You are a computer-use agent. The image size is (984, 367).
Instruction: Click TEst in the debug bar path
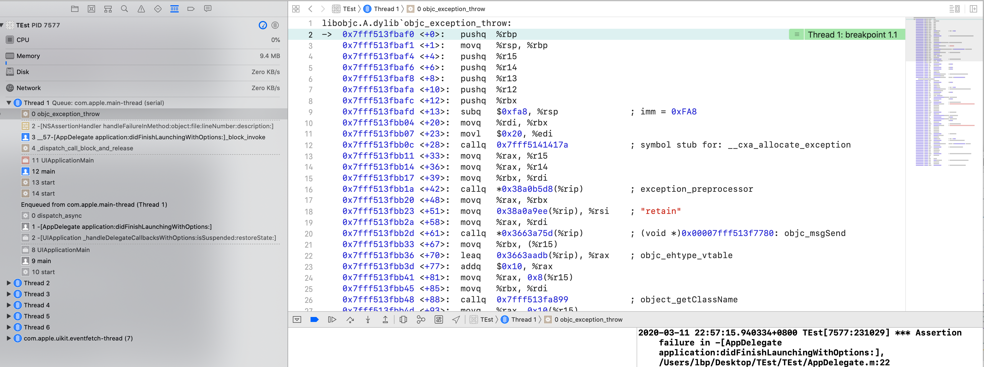pos(482,320)
